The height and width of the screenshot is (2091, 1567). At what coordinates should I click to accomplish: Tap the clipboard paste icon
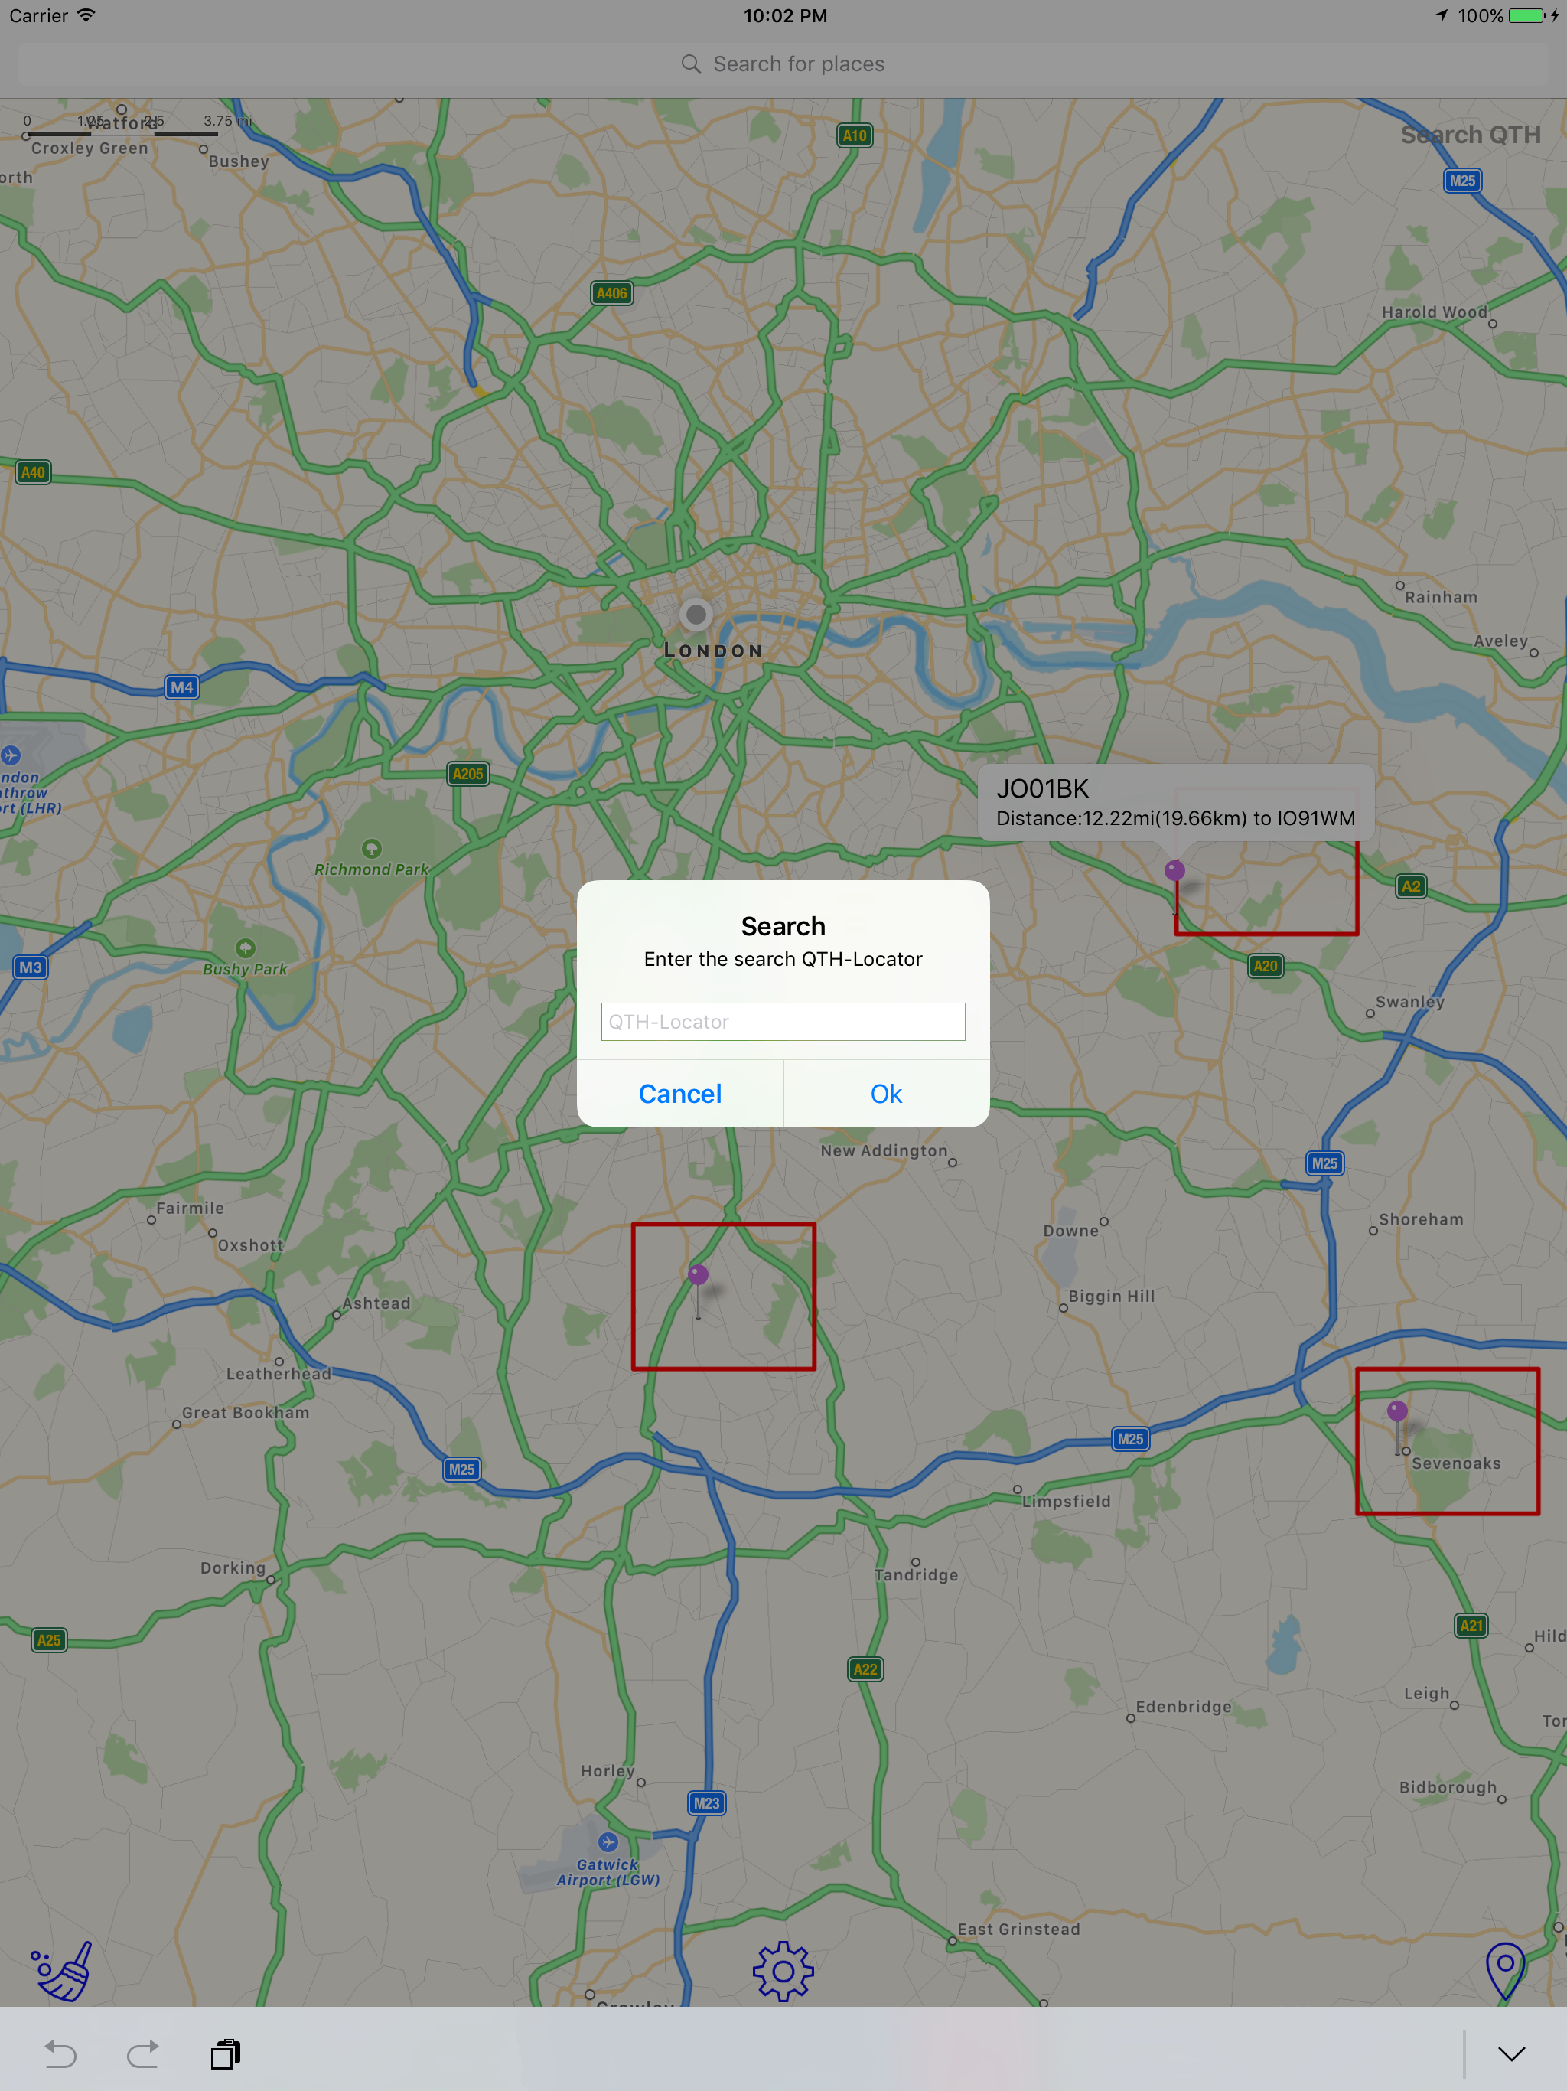coord(226,2053)
